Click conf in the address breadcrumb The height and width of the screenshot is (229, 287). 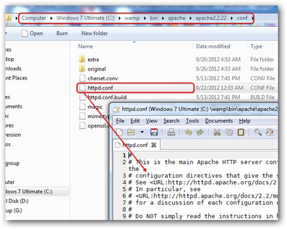(242, 18)
